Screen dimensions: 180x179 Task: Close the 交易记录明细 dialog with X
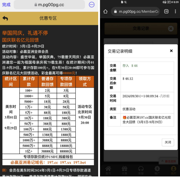click(x=171, y=51)
